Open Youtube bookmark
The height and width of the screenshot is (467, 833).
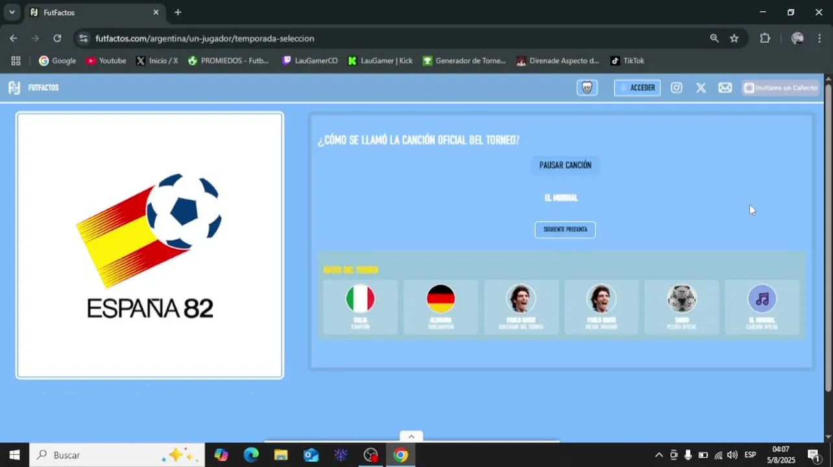point(106,60)
